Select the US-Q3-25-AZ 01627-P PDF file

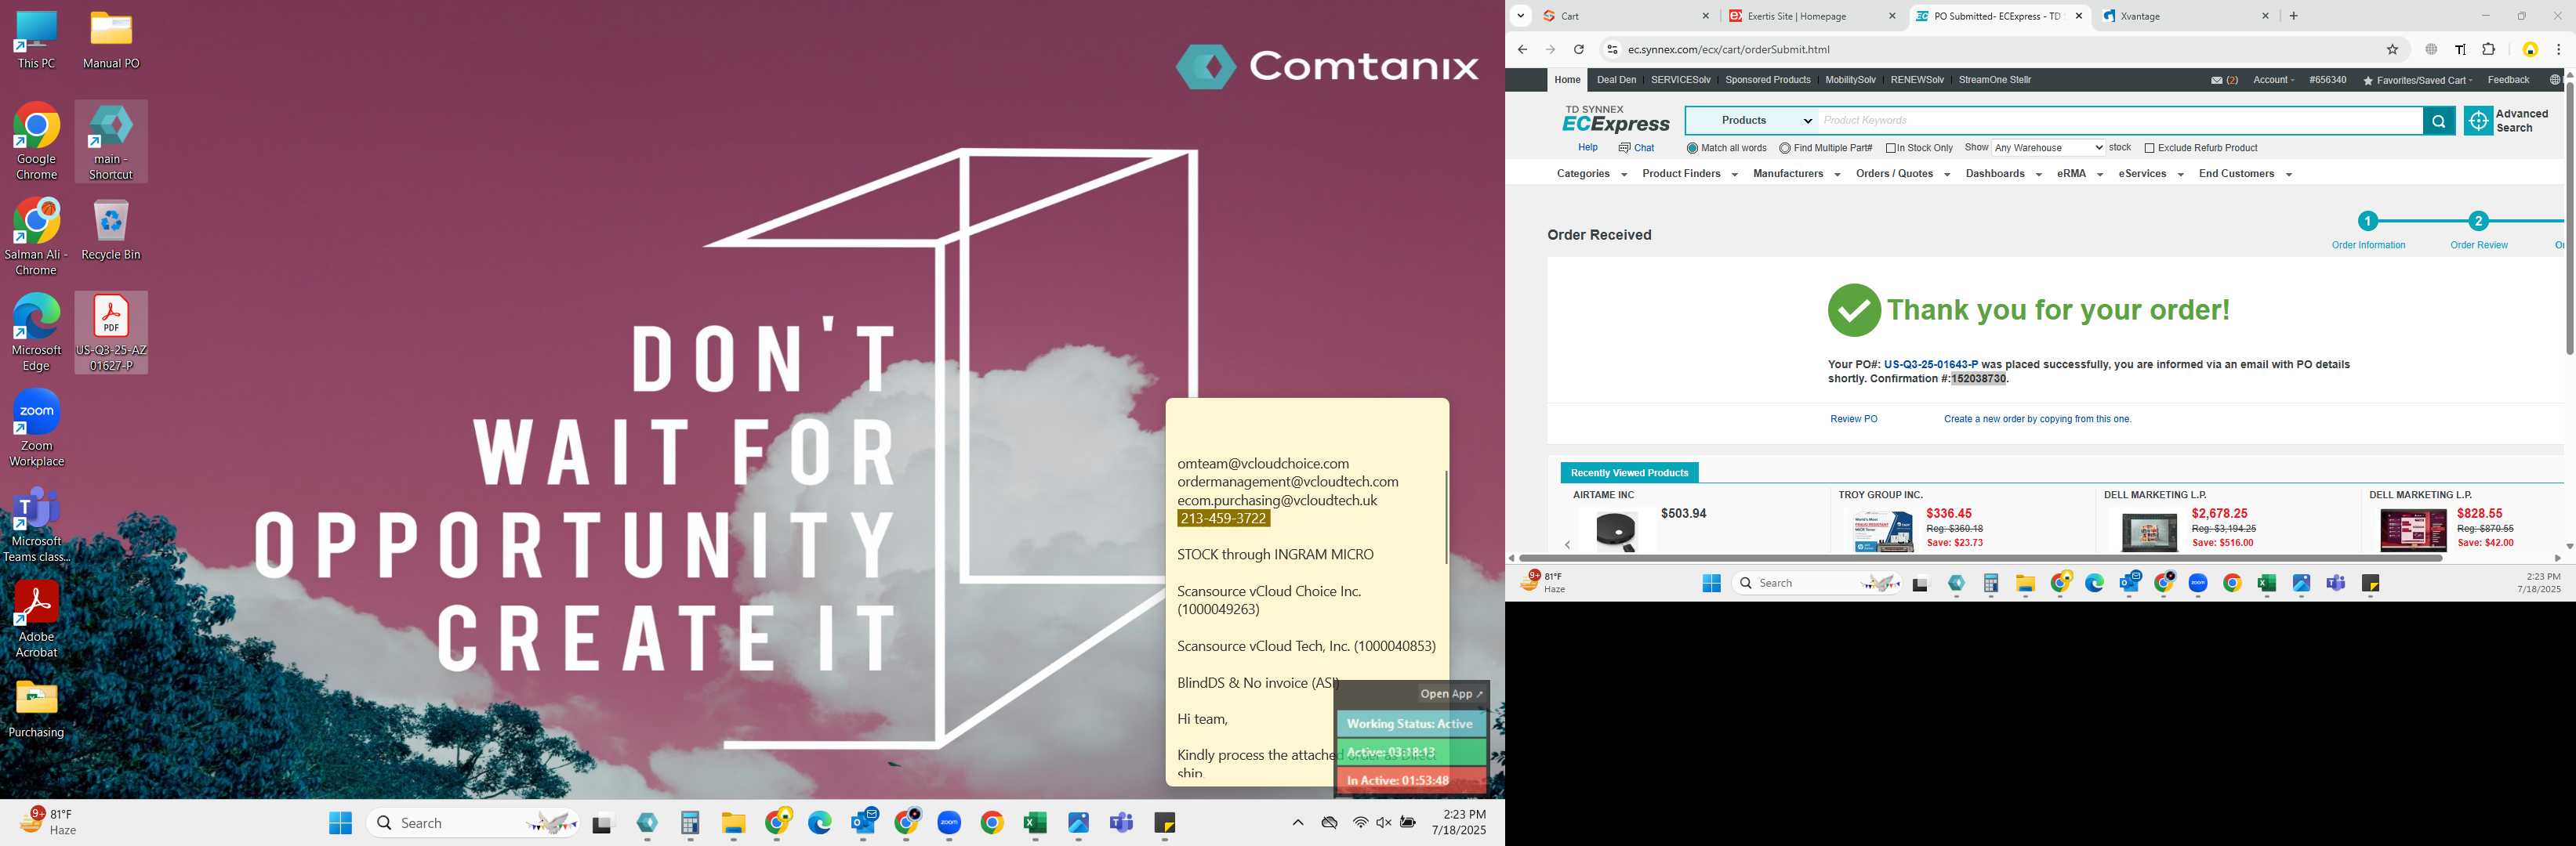pyautogui.click(x=111, y=333)
